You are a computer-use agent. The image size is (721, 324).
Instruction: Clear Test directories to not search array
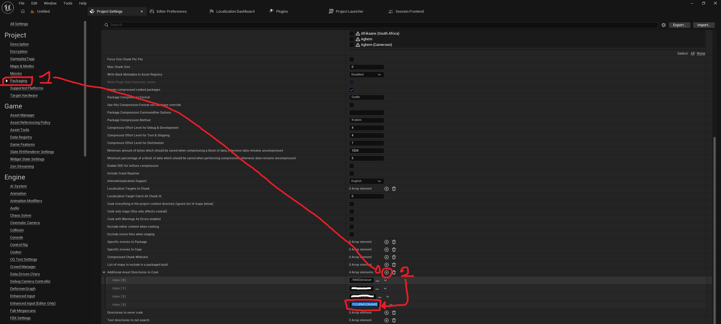(394, 320)
